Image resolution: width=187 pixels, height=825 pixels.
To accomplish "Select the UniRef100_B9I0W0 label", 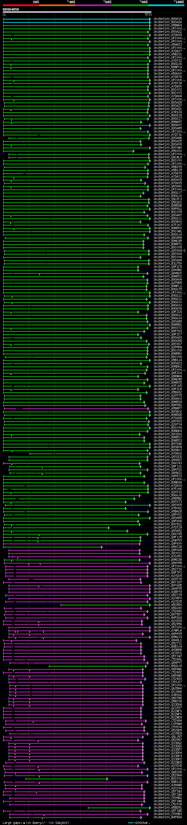I will click(x=168, y=147).
